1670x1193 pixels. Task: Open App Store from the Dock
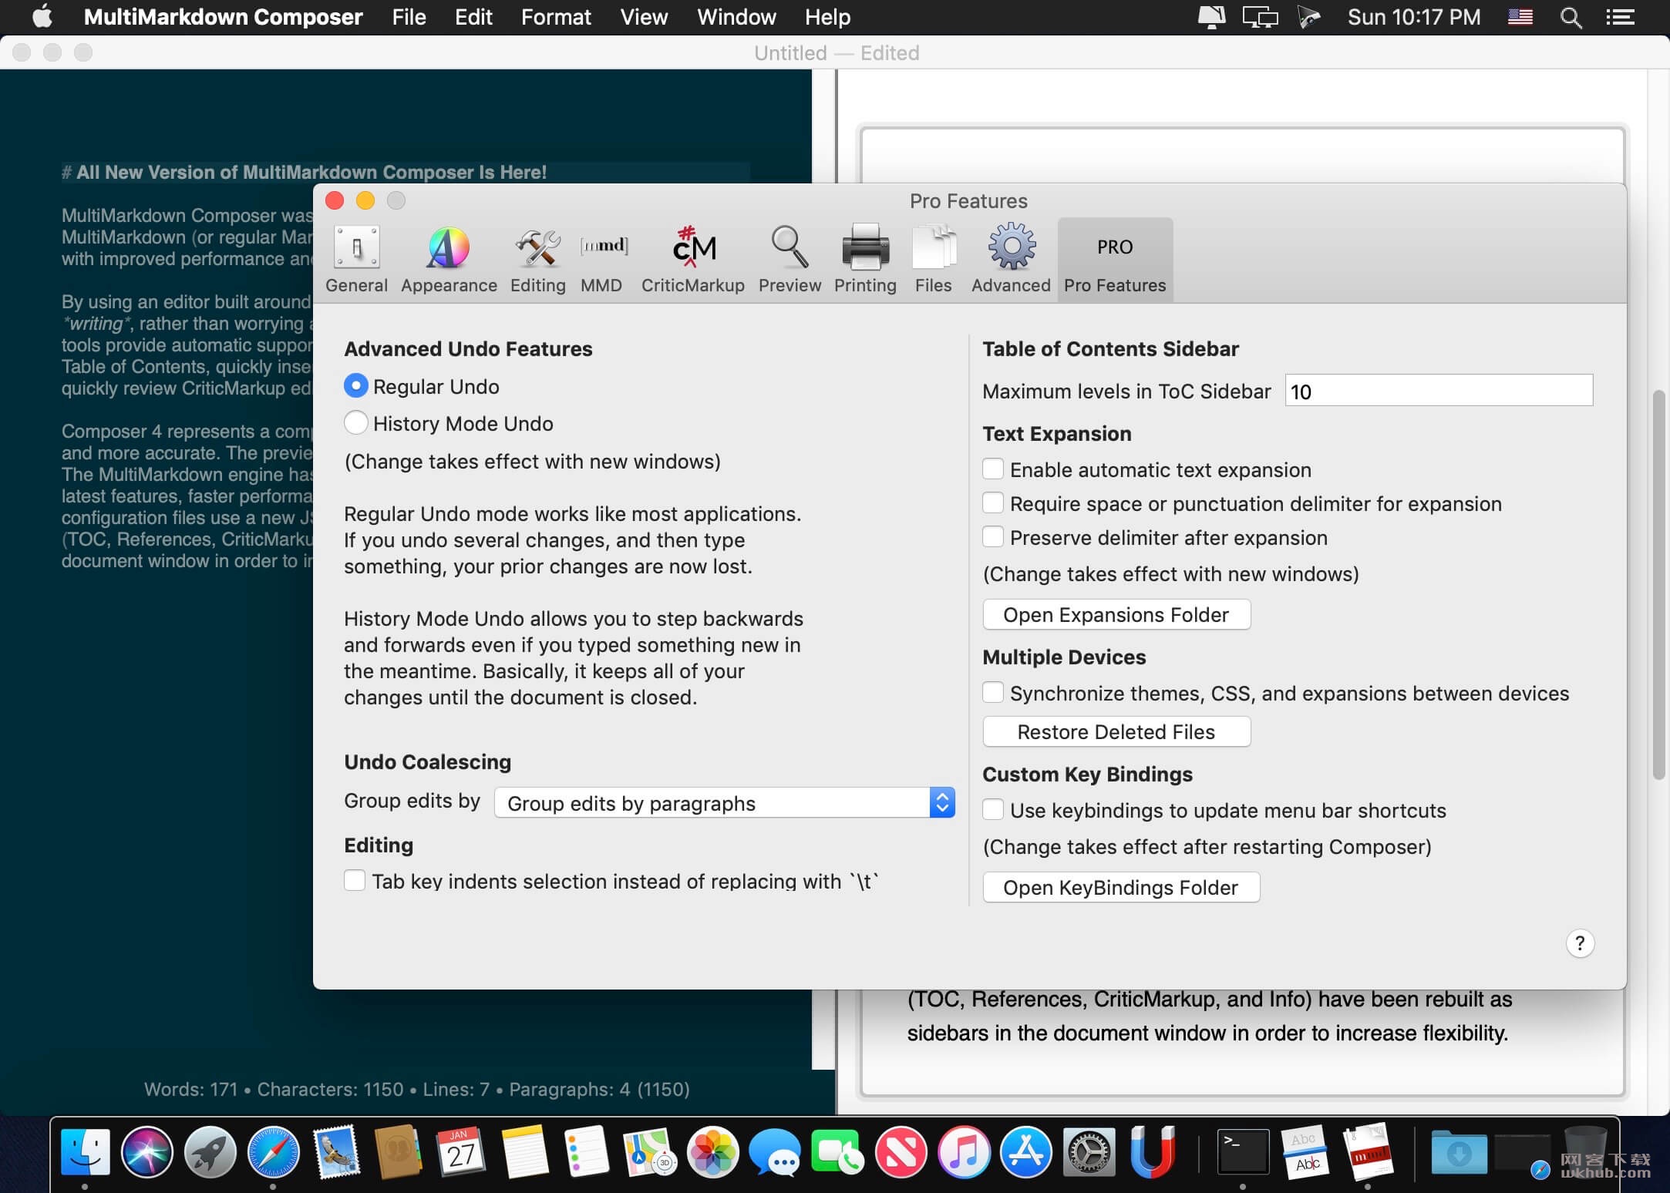click(x=1026, y=1152)
